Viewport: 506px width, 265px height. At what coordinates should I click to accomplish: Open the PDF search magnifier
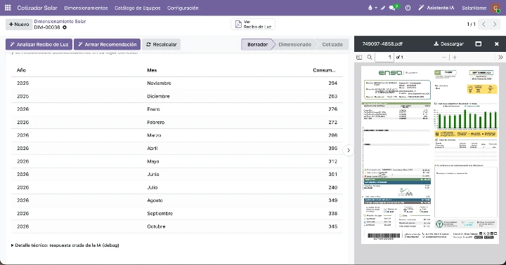[370, 57]
